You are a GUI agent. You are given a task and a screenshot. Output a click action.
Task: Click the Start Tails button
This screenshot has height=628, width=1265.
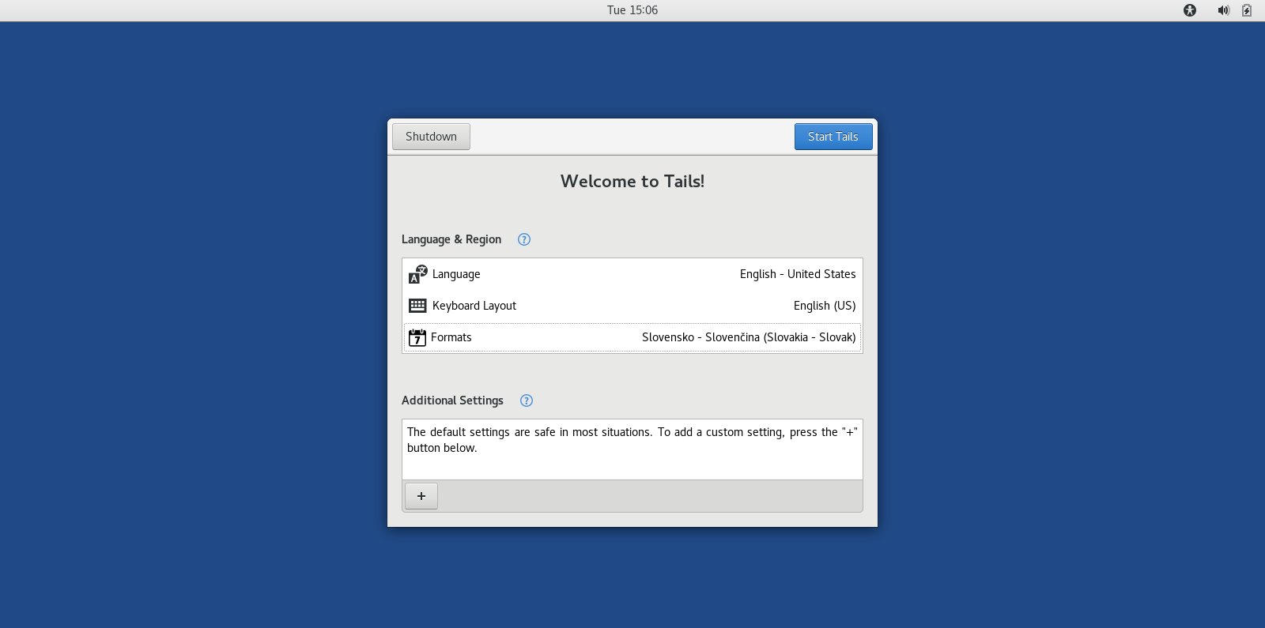coord(833,137)
